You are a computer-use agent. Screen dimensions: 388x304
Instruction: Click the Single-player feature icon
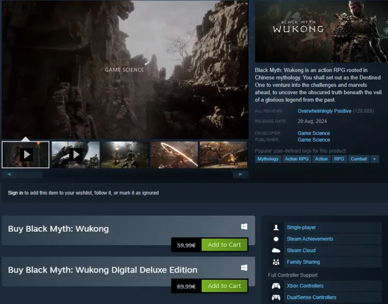click(276, 227)
